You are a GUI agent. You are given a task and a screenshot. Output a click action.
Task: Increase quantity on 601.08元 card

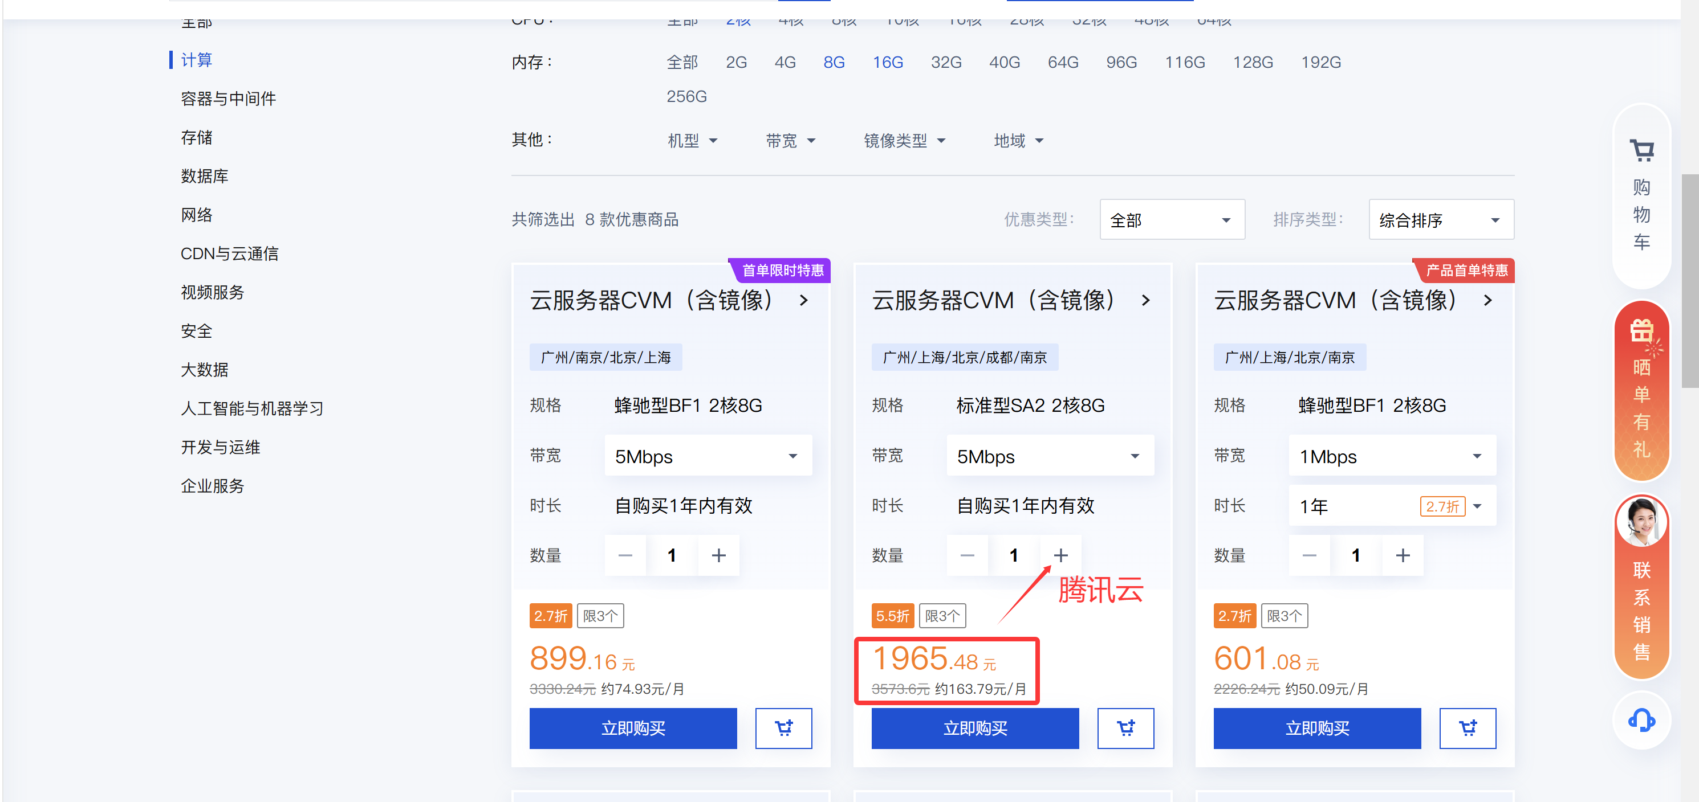tap(1403, 555)
